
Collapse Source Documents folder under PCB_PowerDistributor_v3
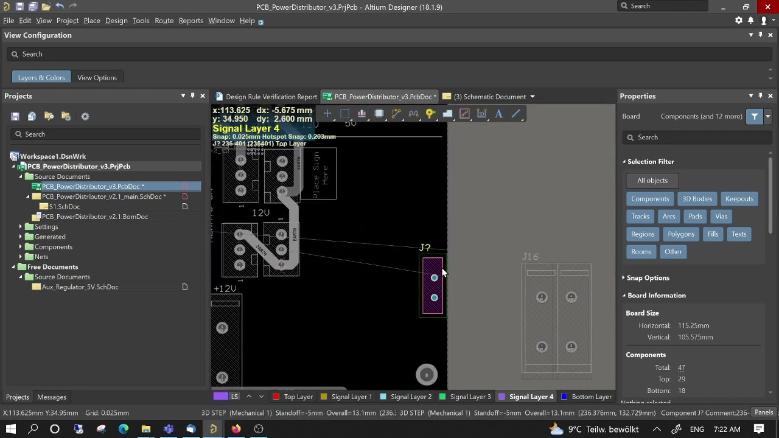tap(21, 176)
